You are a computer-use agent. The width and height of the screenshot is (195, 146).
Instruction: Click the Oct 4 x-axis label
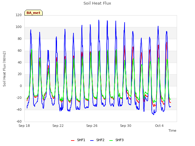tap(159, 126)
